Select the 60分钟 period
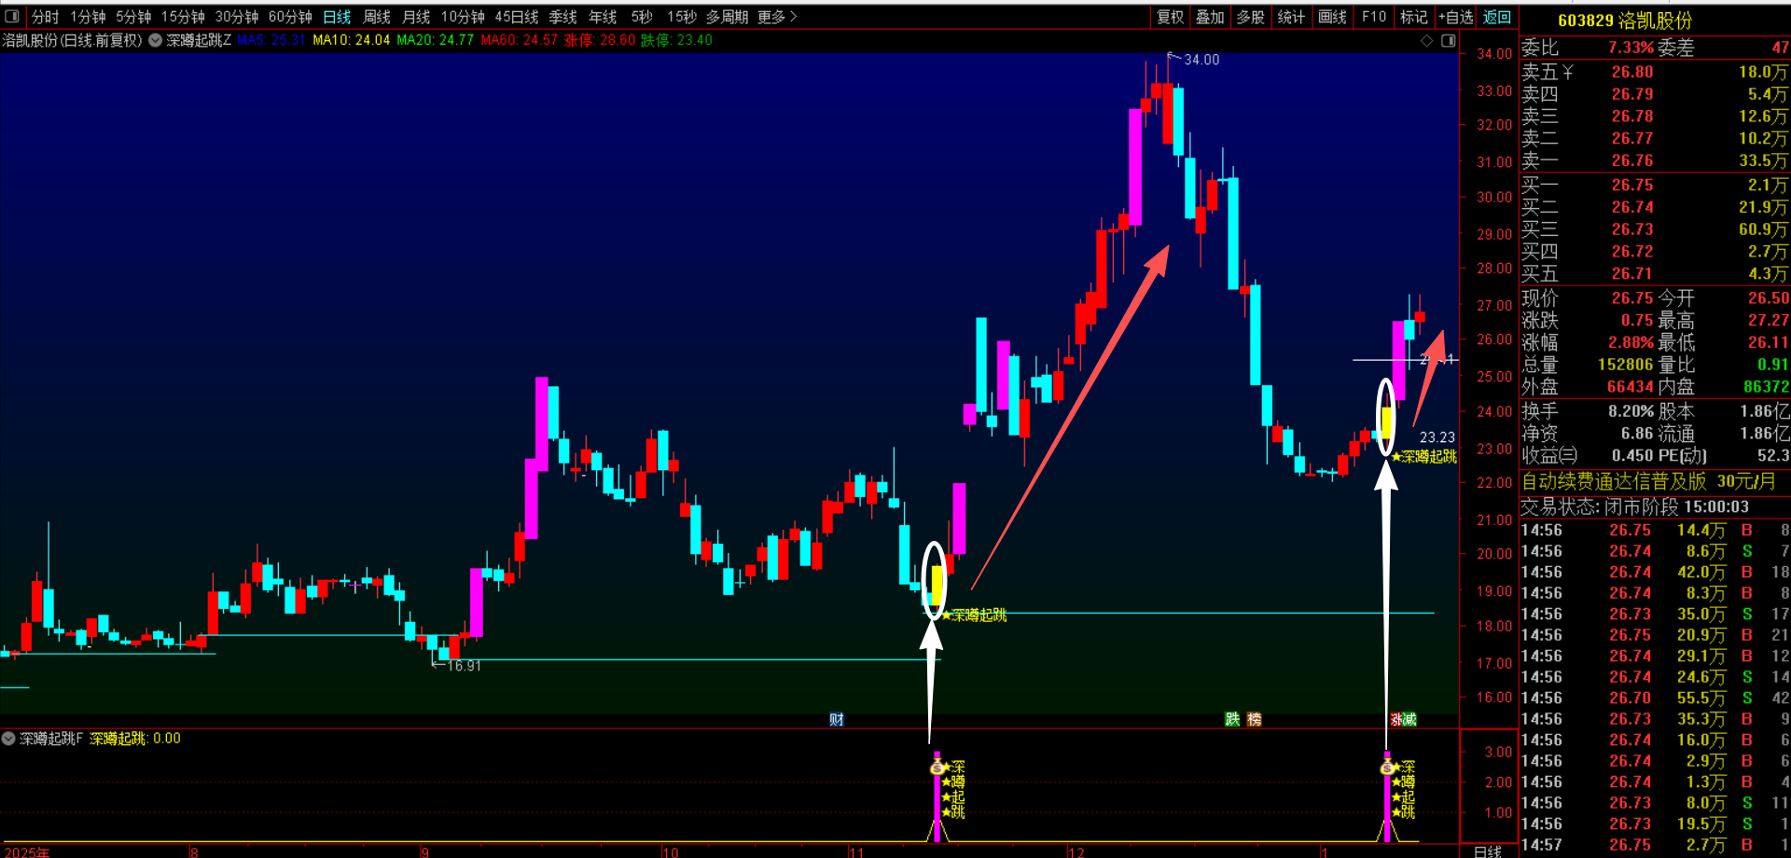 290,17
